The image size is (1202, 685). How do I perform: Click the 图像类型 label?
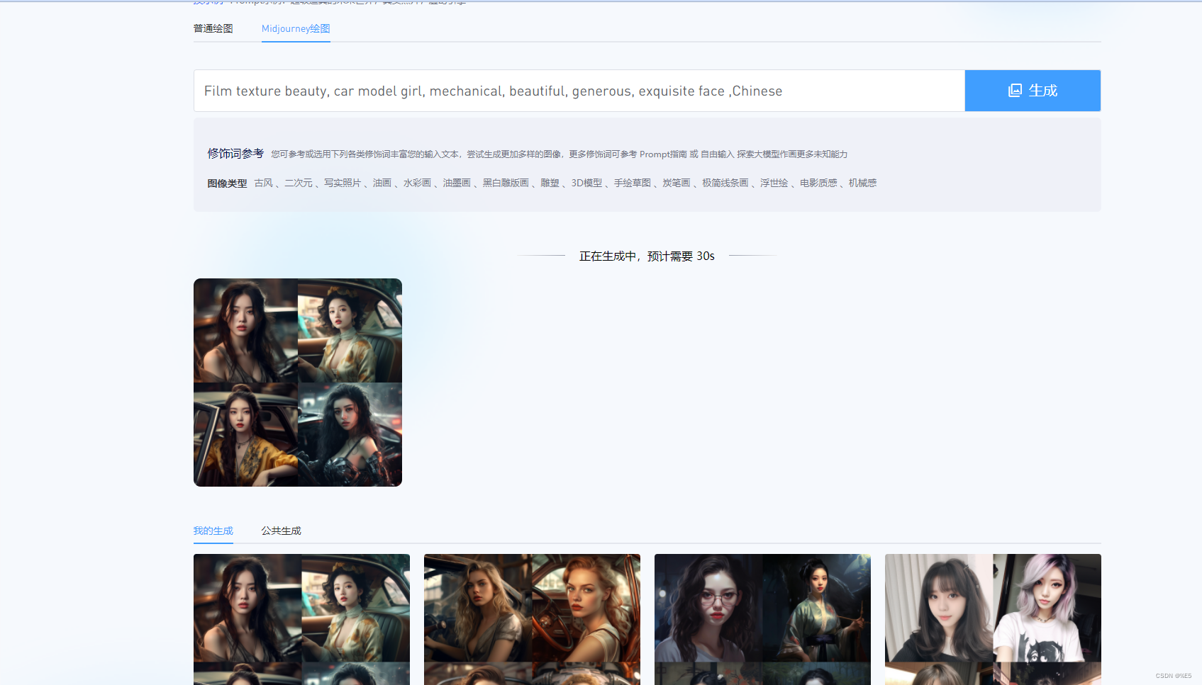coord(227,183)
